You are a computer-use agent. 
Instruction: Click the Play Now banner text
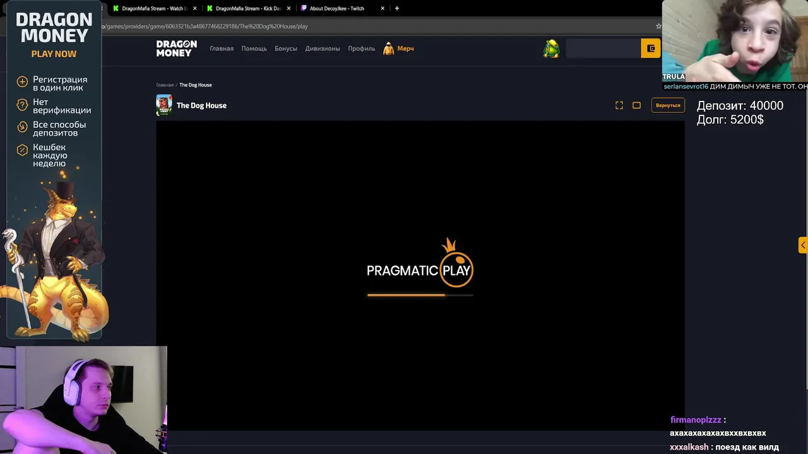pos(54,54)
